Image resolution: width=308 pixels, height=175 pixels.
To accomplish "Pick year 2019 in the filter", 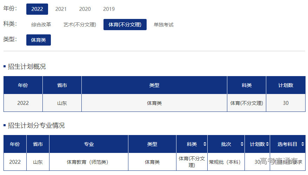I will click(x=109, y=9).
